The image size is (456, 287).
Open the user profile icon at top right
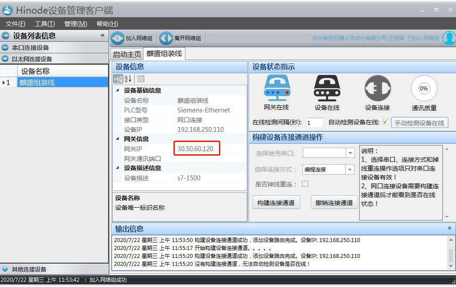[449, 38]
